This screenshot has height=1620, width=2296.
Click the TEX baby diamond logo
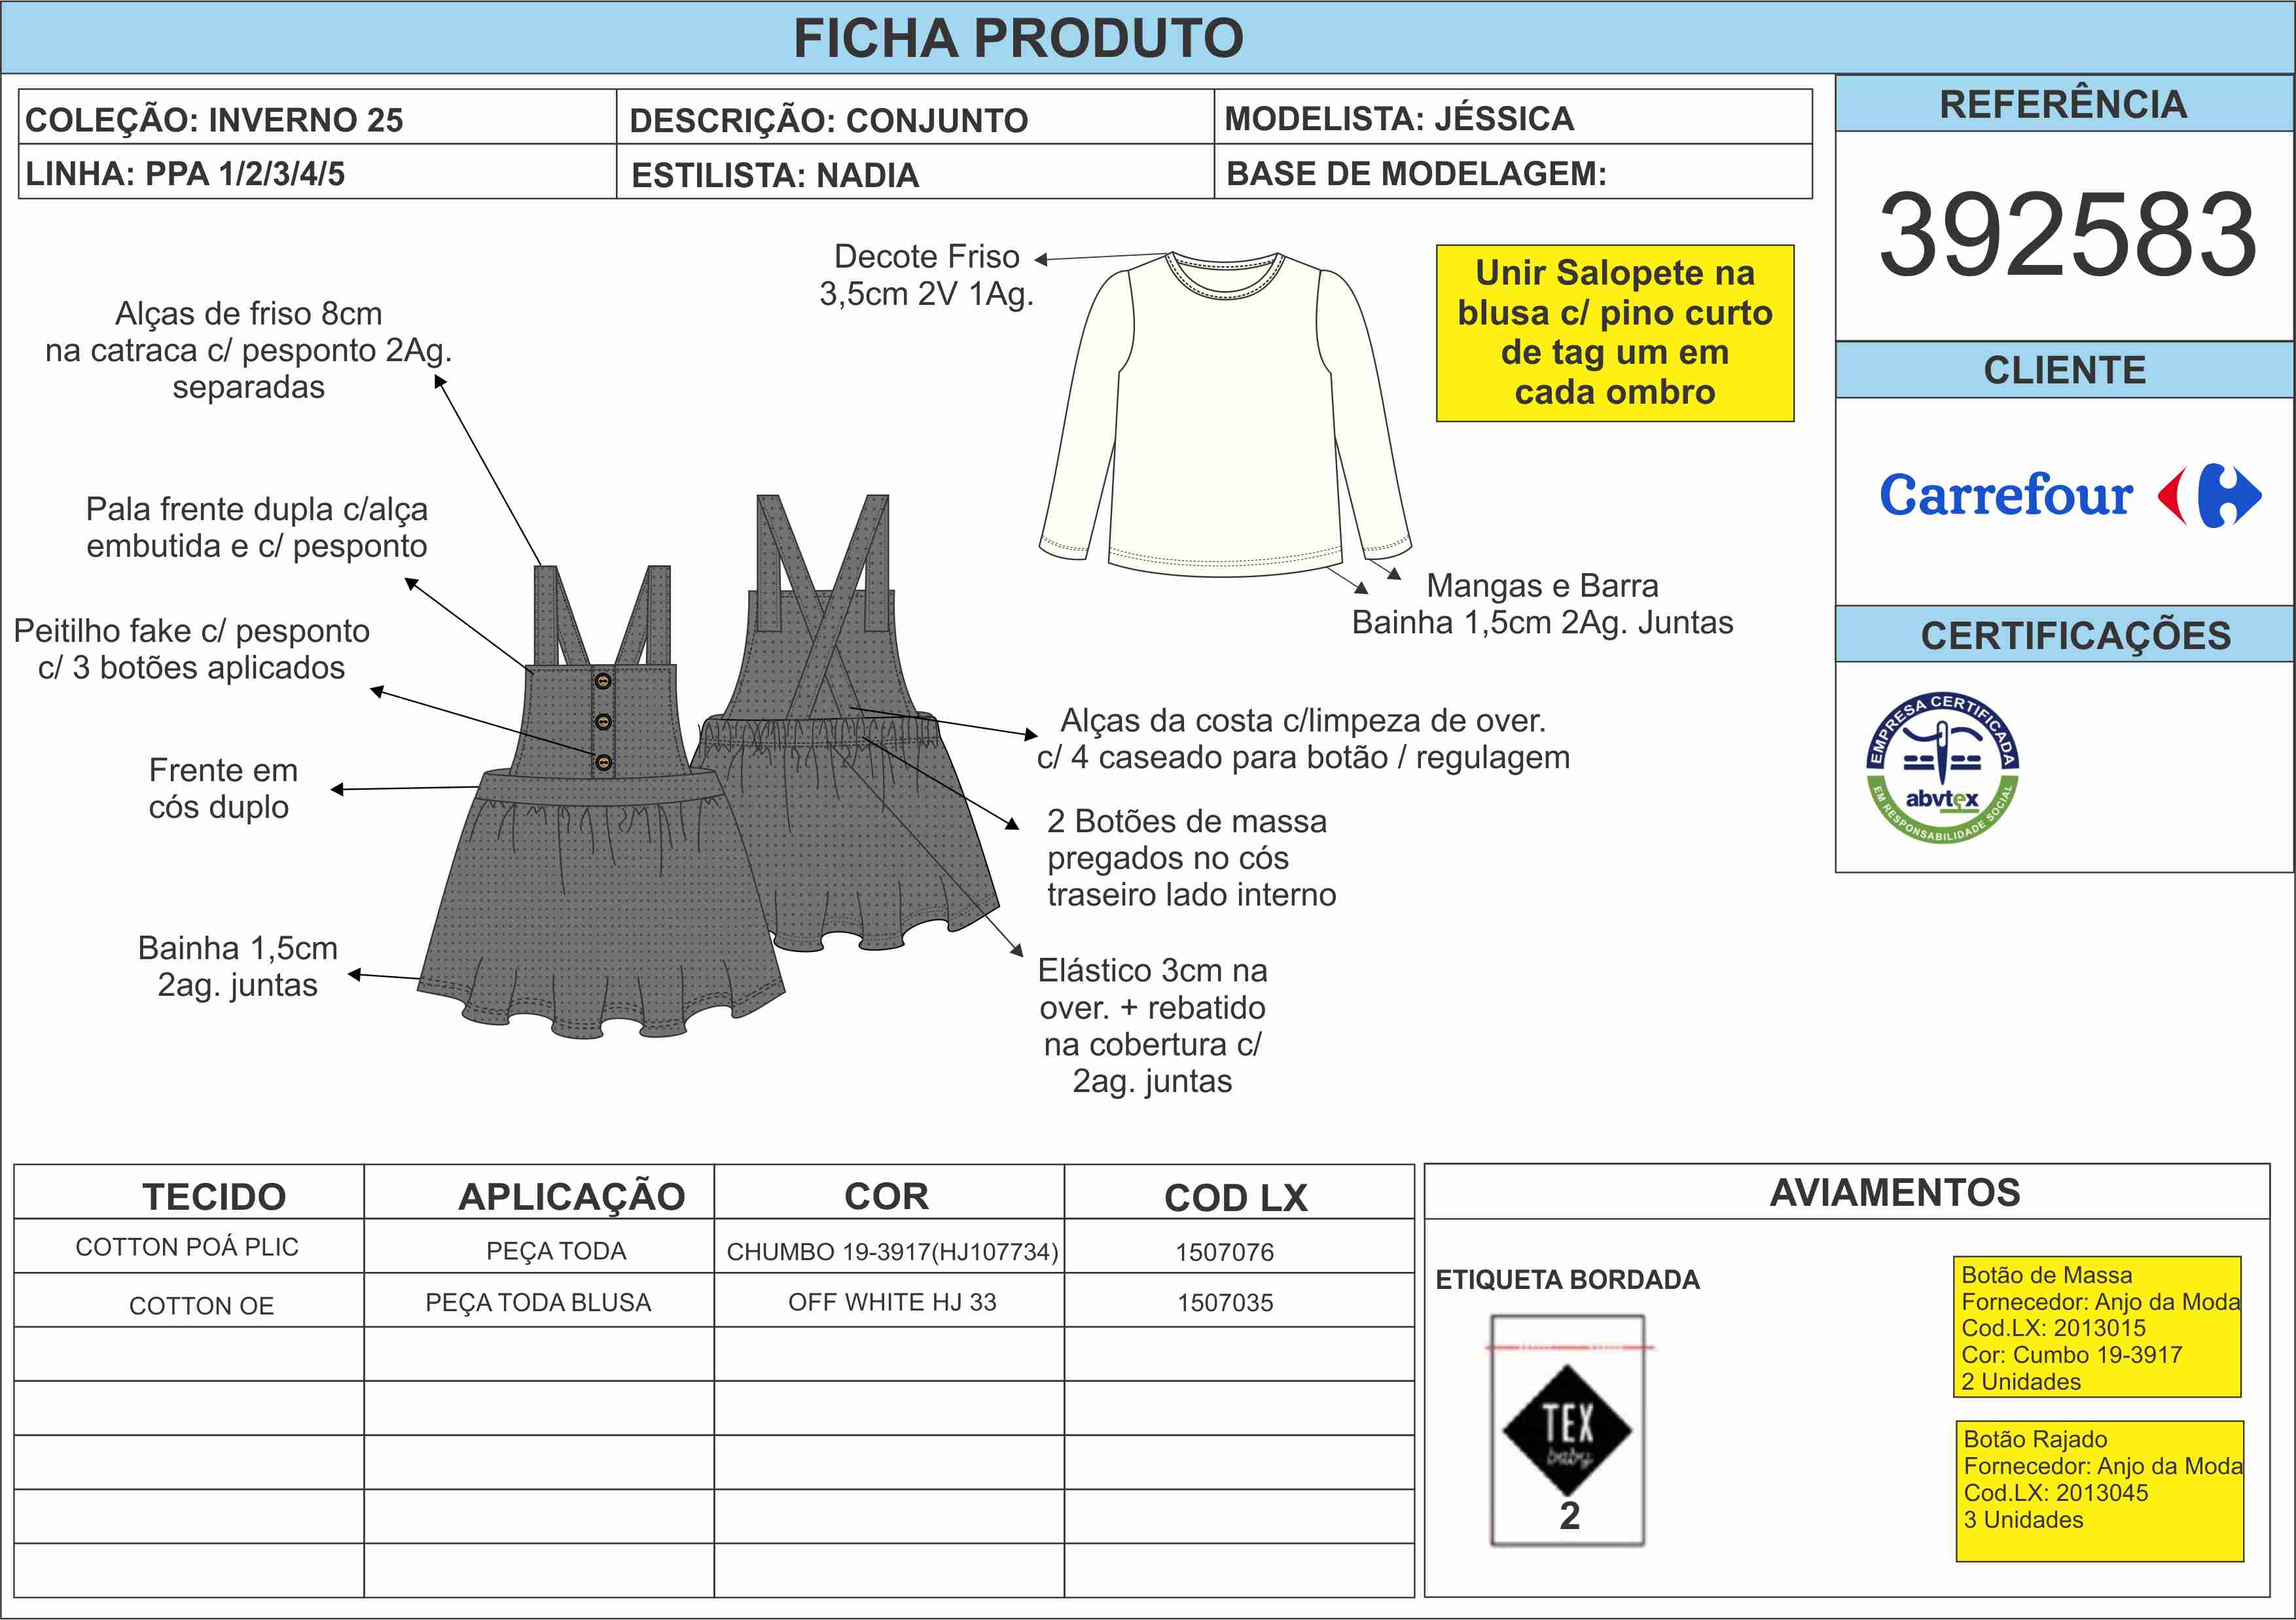pyautogui.click(x=1567, y=1430)
